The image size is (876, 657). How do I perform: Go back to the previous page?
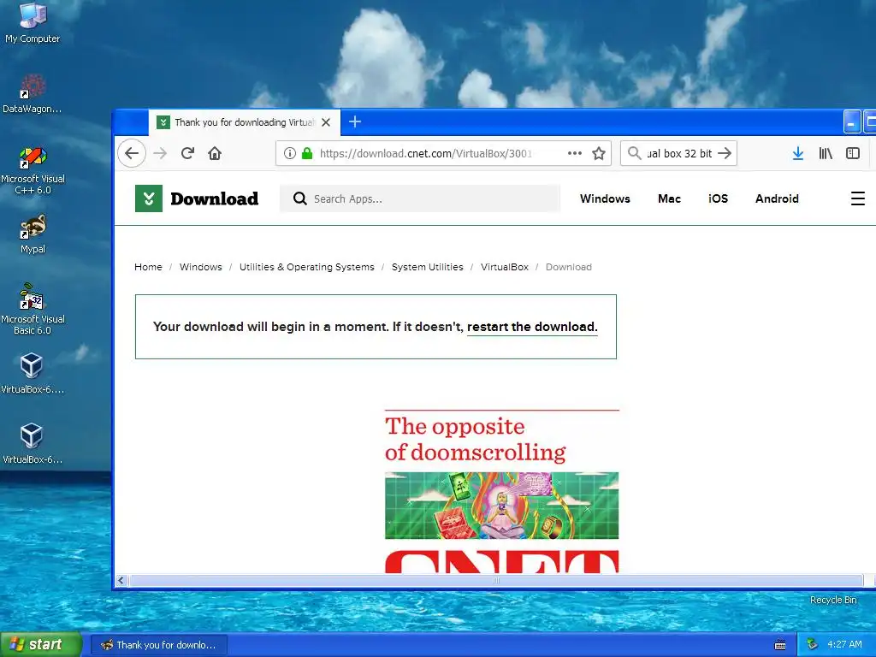coord(132,153)
